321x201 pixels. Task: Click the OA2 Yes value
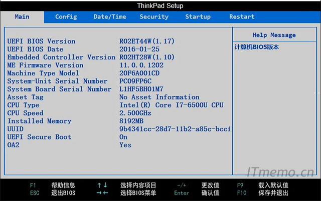click(x=125, y=145)
